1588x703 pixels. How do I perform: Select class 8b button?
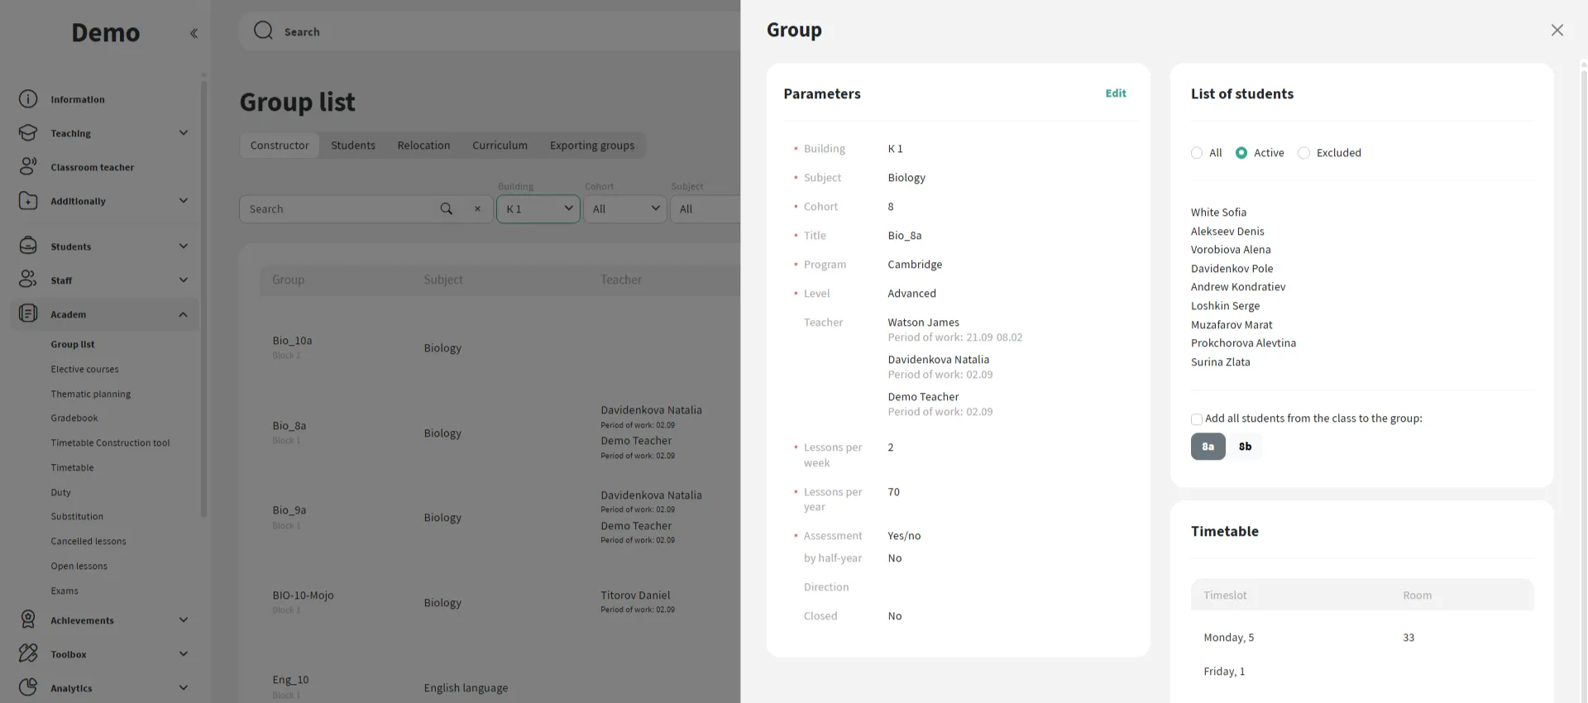pos(1245,447)
